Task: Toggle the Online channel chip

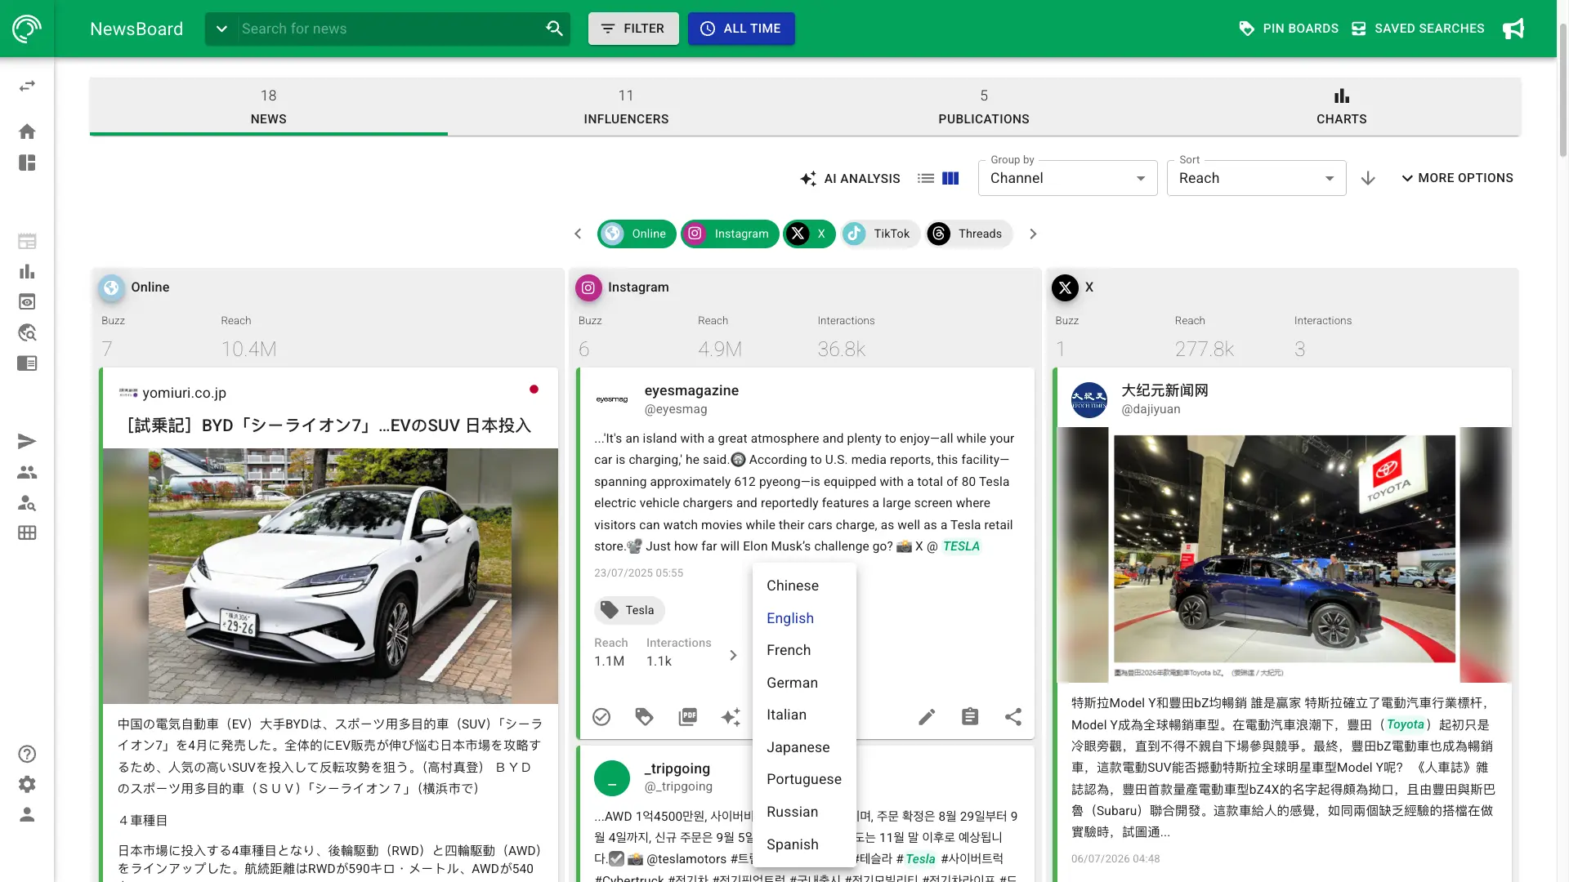Action: click(x=637, y=234)
